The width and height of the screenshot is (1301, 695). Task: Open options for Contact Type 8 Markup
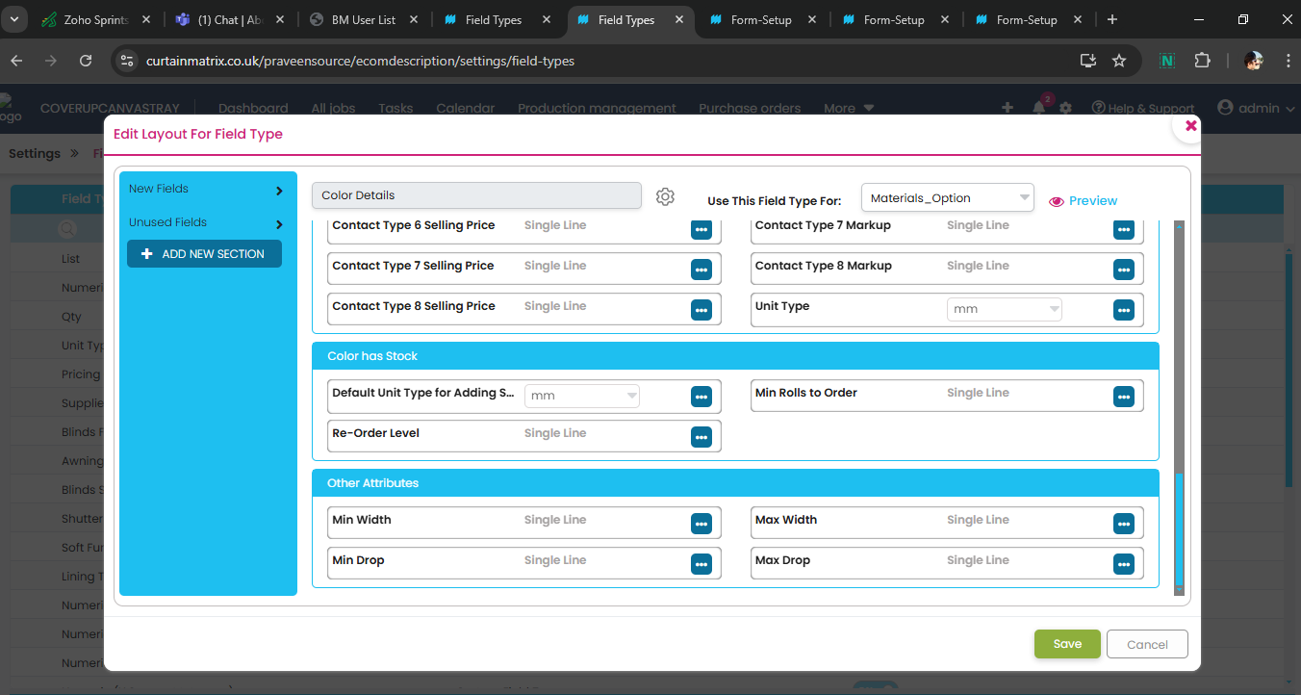(1123, 270)
